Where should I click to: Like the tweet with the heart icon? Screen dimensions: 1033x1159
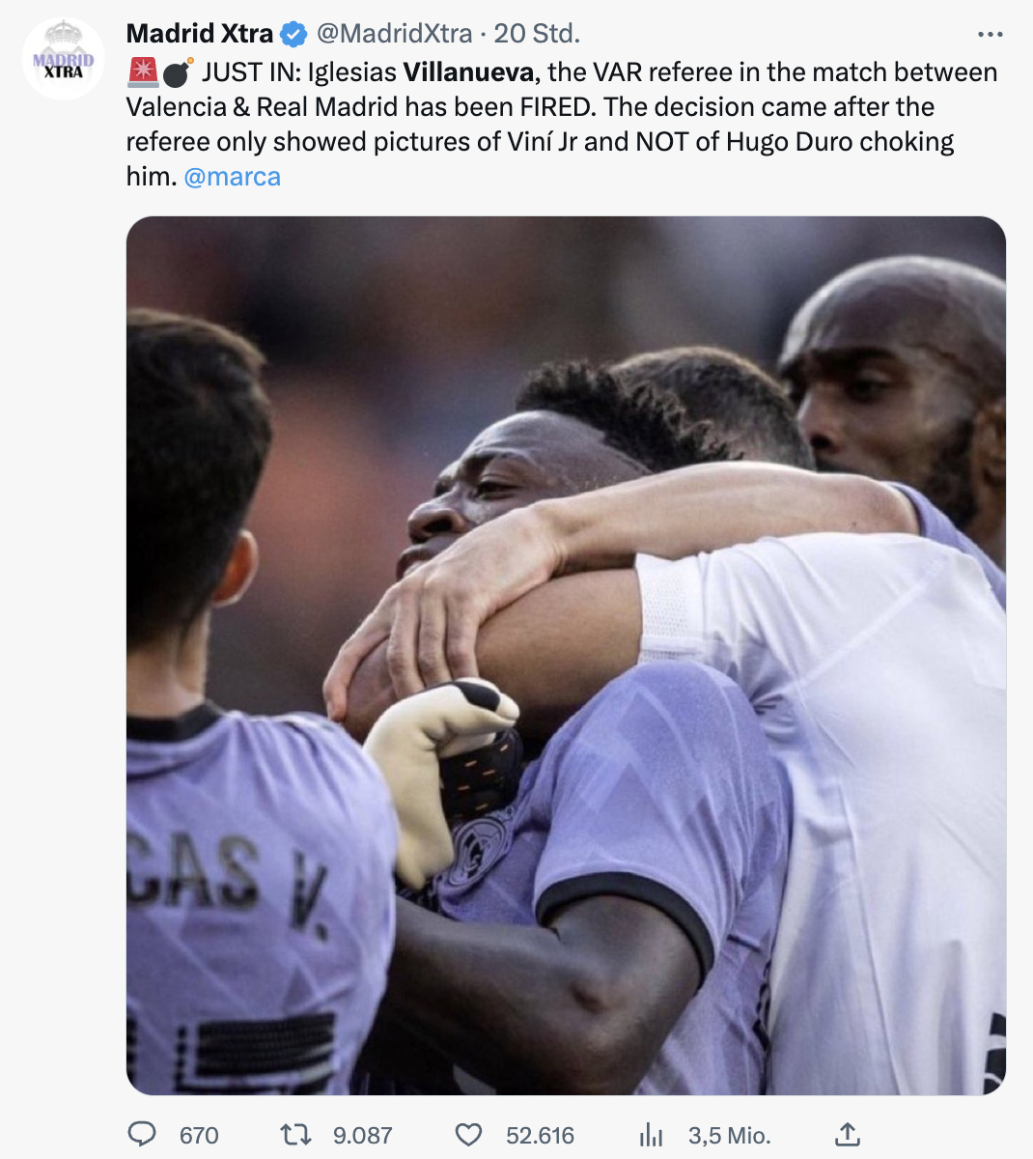coord(468,1135)
